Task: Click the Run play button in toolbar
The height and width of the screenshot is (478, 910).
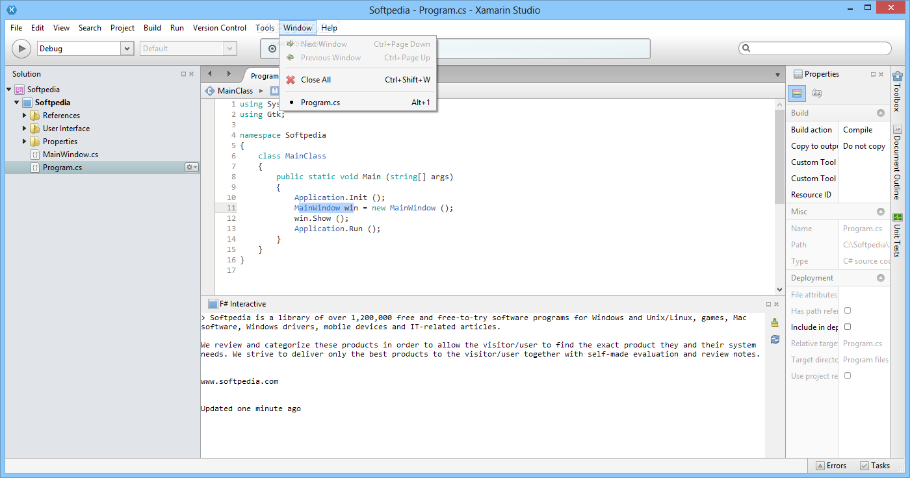Action: point(21,49)
